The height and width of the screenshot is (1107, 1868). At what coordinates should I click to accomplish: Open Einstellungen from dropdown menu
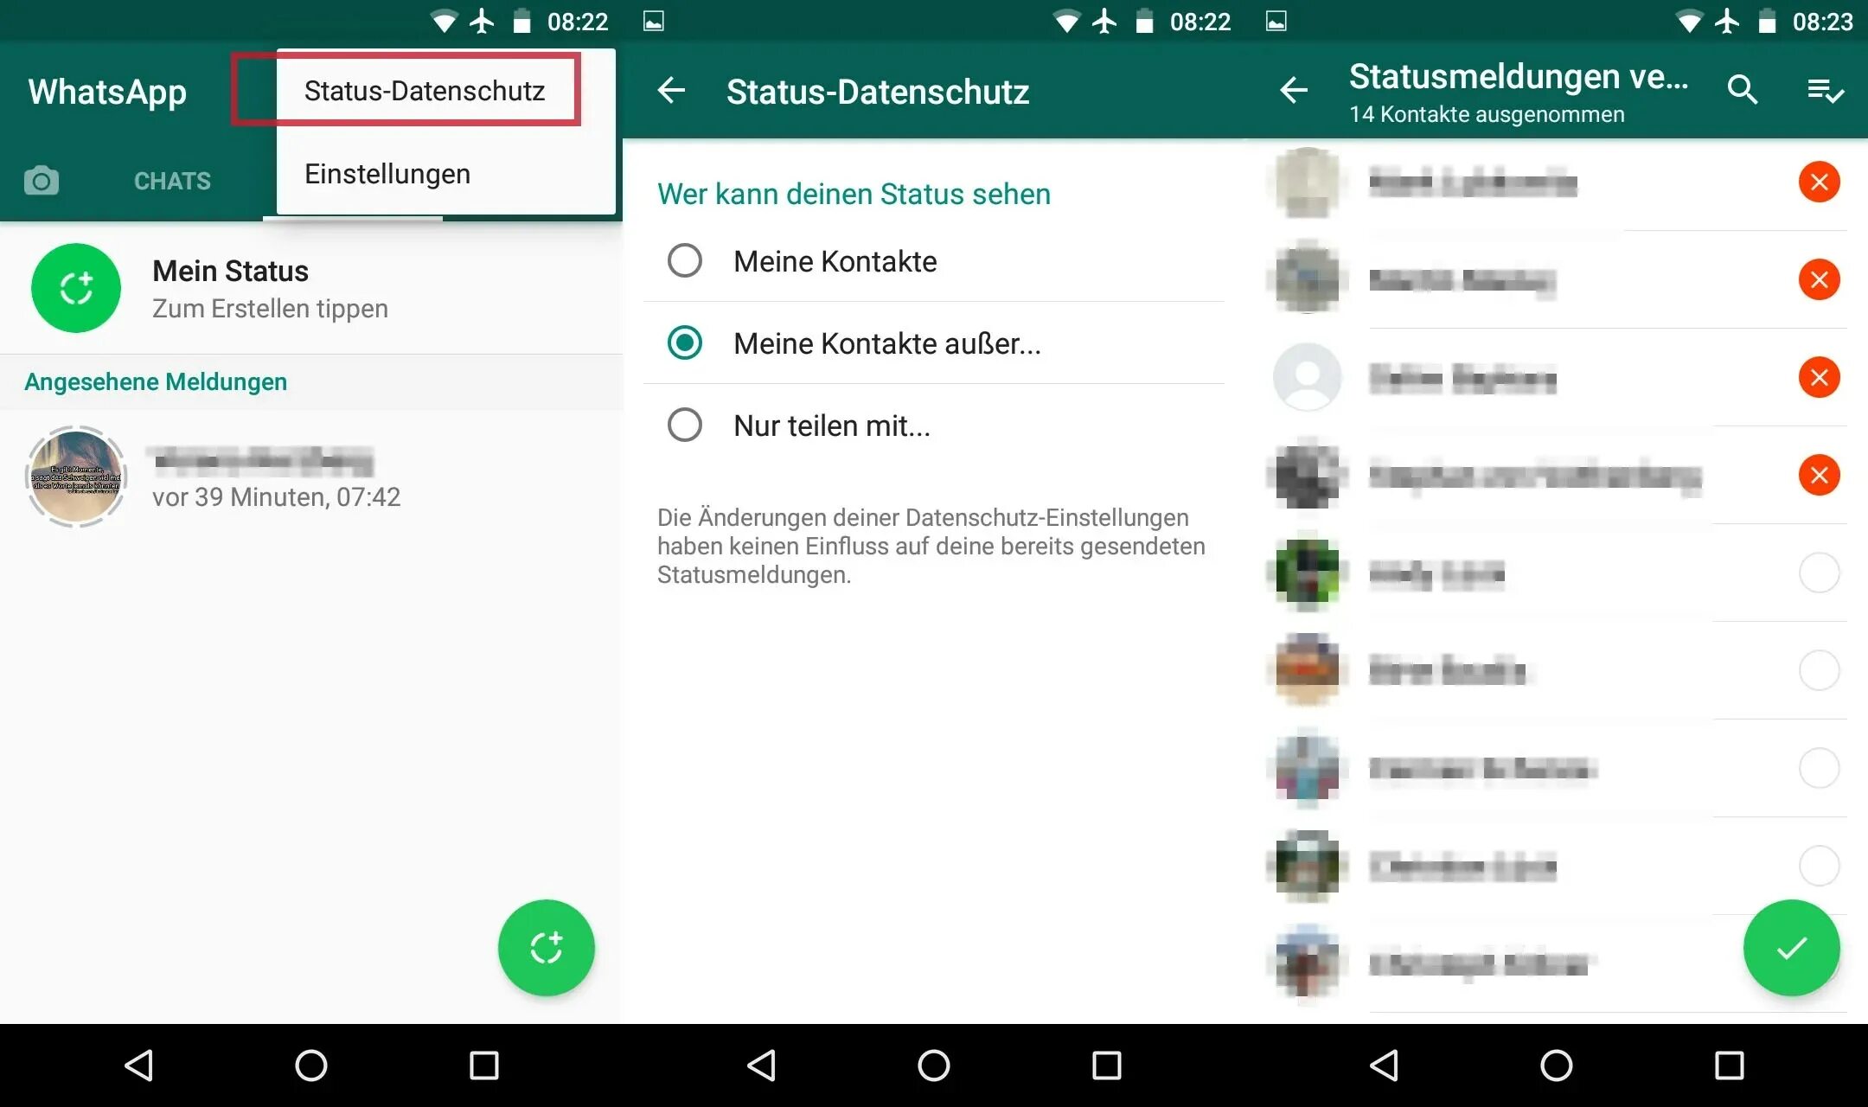(x=386, y=173)
